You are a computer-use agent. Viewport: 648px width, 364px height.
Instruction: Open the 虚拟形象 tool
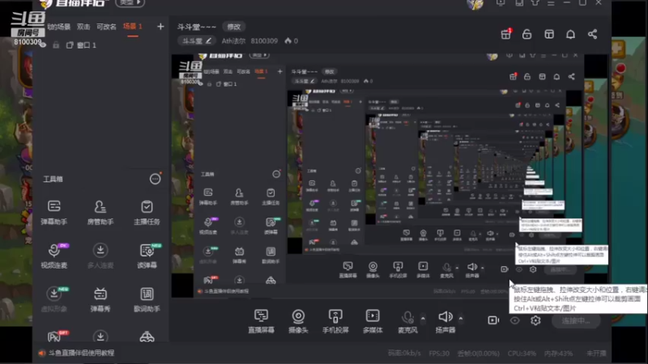pos(54,299)
